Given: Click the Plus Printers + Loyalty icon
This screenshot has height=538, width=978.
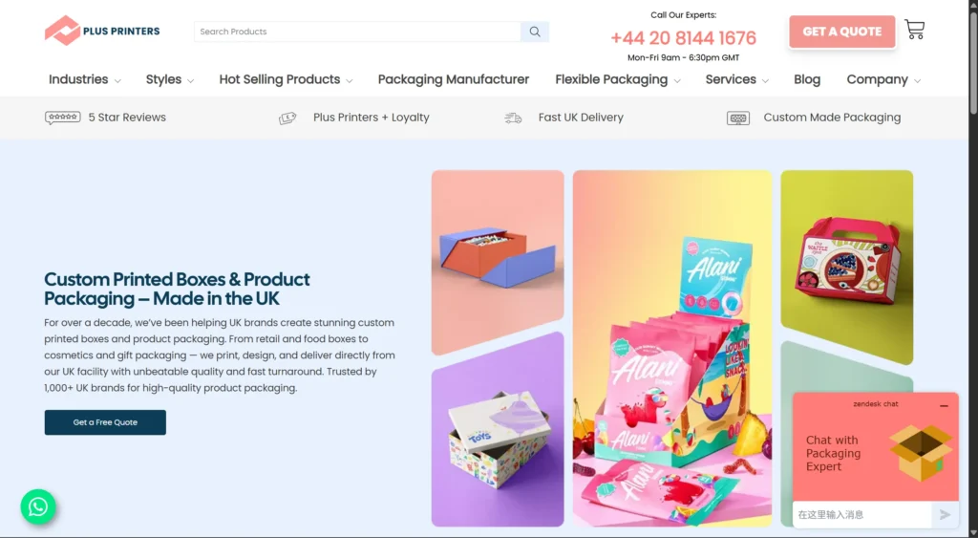Looking at the screenshot, I should click(287, 118).
